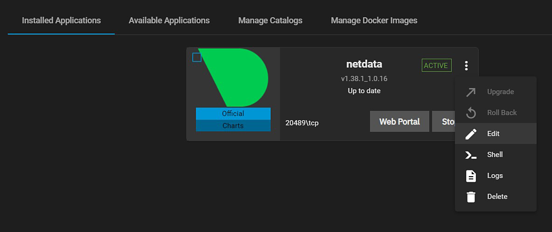Click the ACTIVE status badge
Screen dimensions: 552x232
[x=436, y=66]
